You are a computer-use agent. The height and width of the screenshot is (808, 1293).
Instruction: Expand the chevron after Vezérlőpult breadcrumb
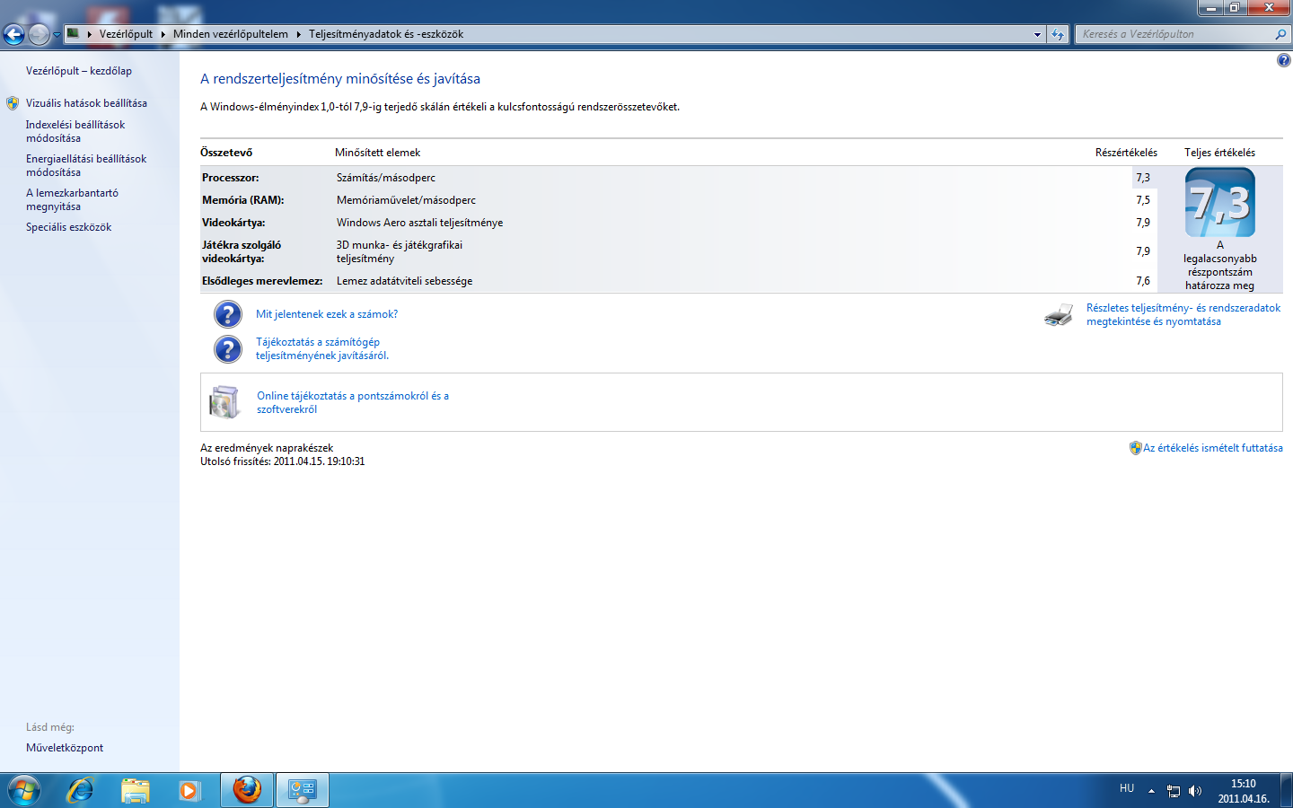tap(163, 34)
